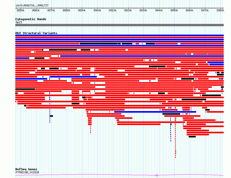Open the Cytogenetic Bands track title

click(31, 19)
